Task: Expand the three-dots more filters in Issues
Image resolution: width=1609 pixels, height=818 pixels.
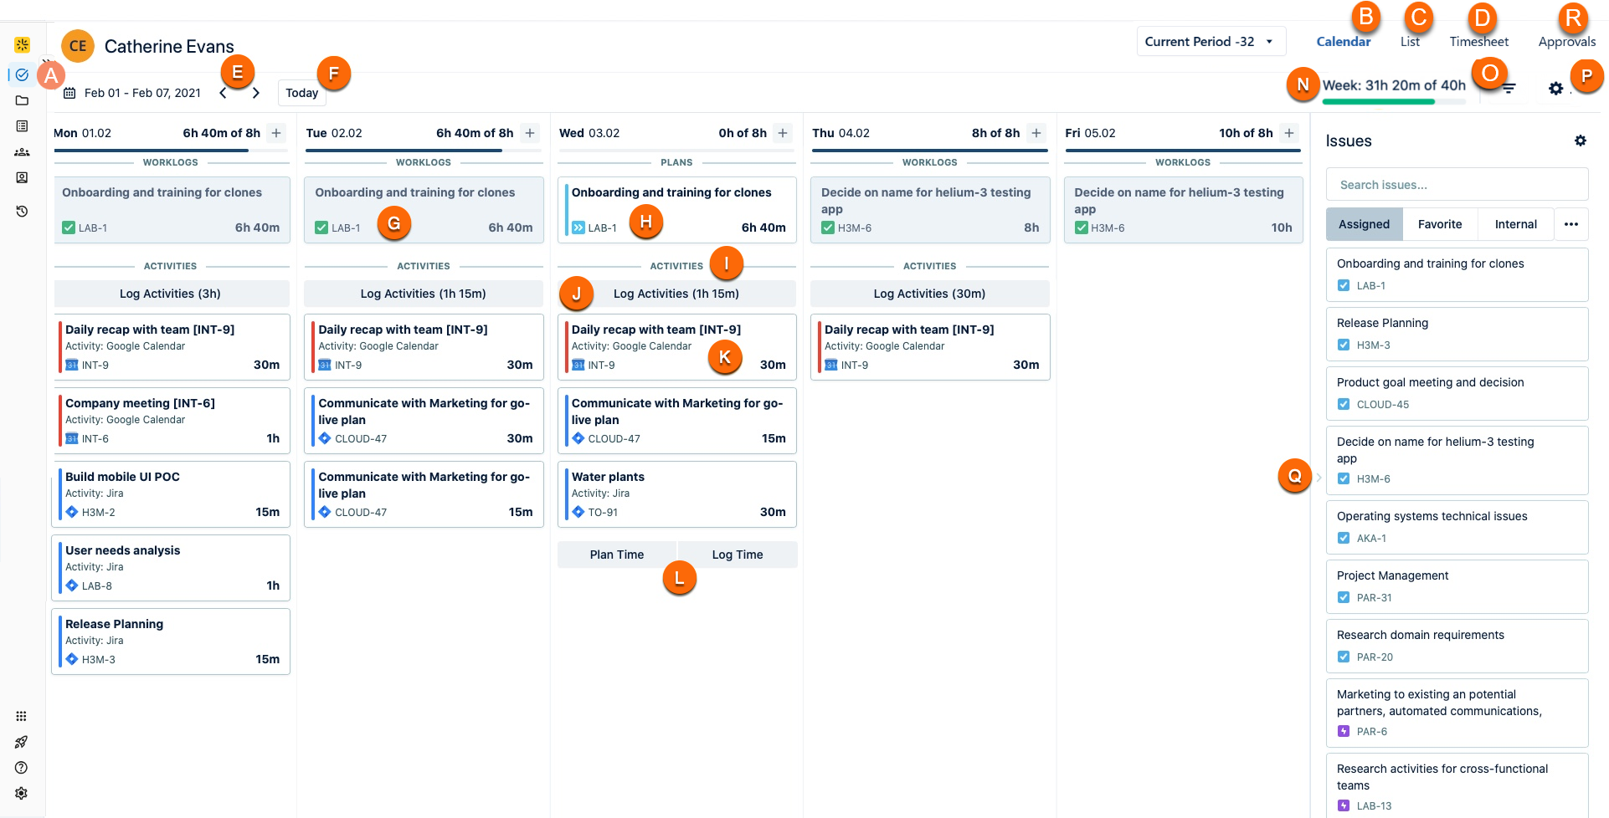Action: tap(1570, 224)
